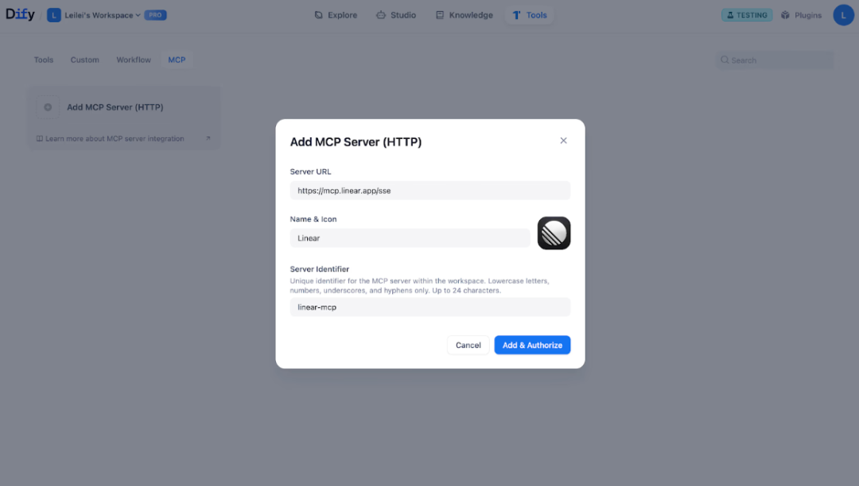Click the Add & Authorize button

(x=532, y=345)
